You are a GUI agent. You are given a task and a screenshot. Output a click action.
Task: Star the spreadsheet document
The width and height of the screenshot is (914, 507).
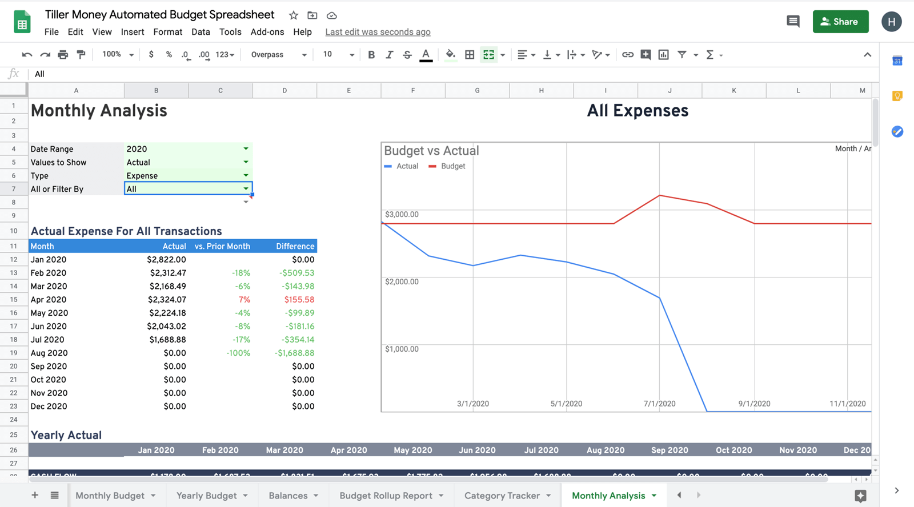click(x=294, y=15)
